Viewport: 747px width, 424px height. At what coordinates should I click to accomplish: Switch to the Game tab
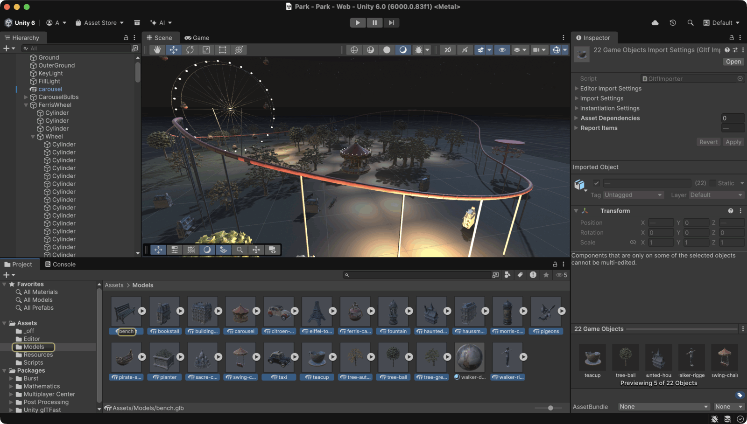point(197,38)
